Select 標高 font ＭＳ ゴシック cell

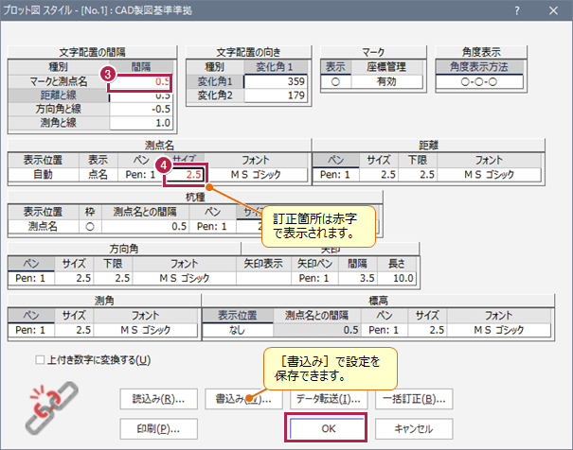click(x=498, y=330)
